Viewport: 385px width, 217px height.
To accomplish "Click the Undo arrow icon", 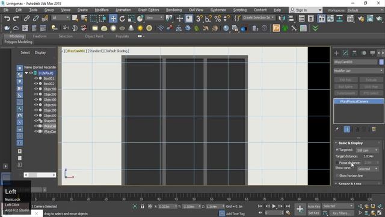I will pyautogui.click(x=7, y=19).
